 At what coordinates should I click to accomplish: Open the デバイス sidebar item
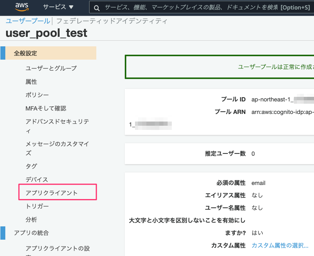tap(37, 179)
